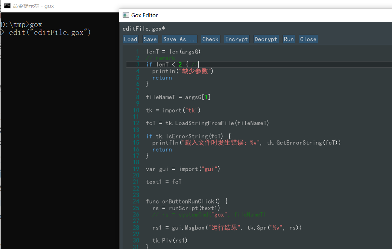This screenshot has height=249, width=392.
Task: Click the // remark comment on line 2
Action: [161, 58]
